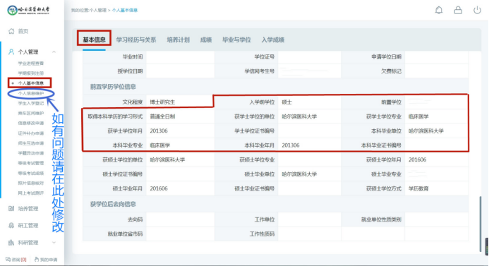The height and width of the screenshot is (266, 489).
Task: Open 学生入学登记 in sidebar
Action: pos(31,103)
